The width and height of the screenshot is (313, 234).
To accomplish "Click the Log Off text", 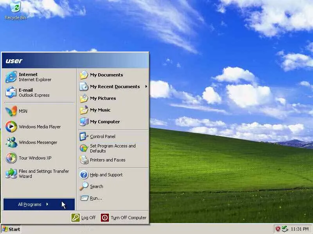I will [x=88, y=218].
